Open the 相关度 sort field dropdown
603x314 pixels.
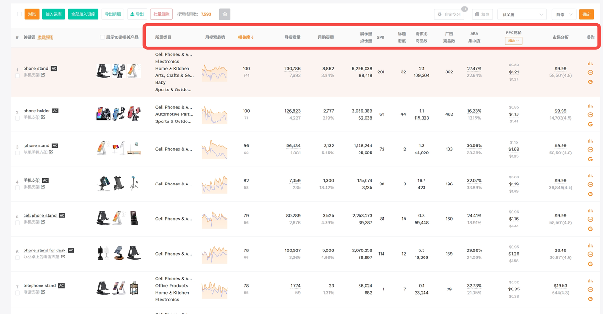click(522, 15)
